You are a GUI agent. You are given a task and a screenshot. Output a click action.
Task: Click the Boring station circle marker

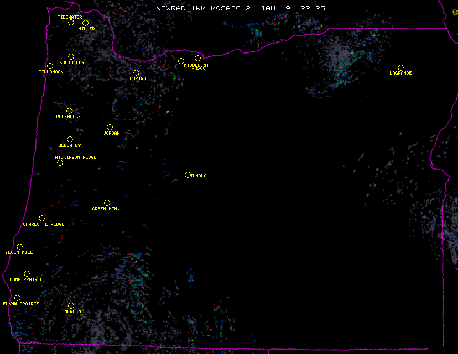point(136,73)
